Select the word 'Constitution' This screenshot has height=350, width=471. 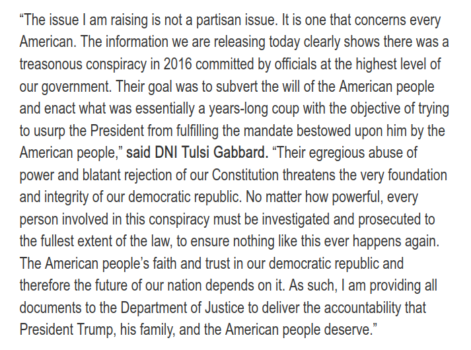click(x=246, y=175)
